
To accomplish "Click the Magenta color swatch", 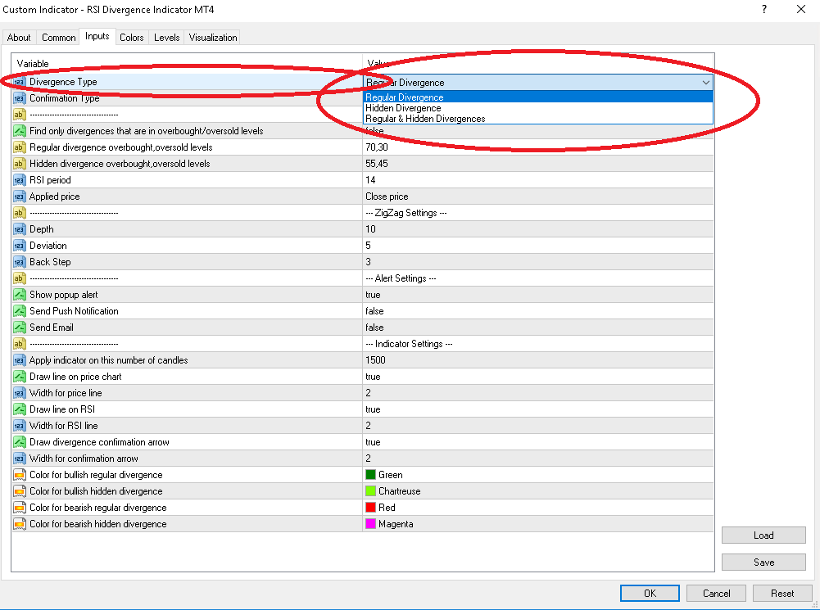I will (x=371, y=524).
